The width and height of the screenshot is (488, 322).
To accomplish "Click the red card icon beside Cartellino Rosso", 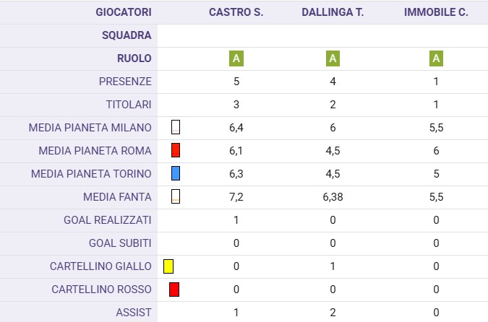I will click(174, 290).
